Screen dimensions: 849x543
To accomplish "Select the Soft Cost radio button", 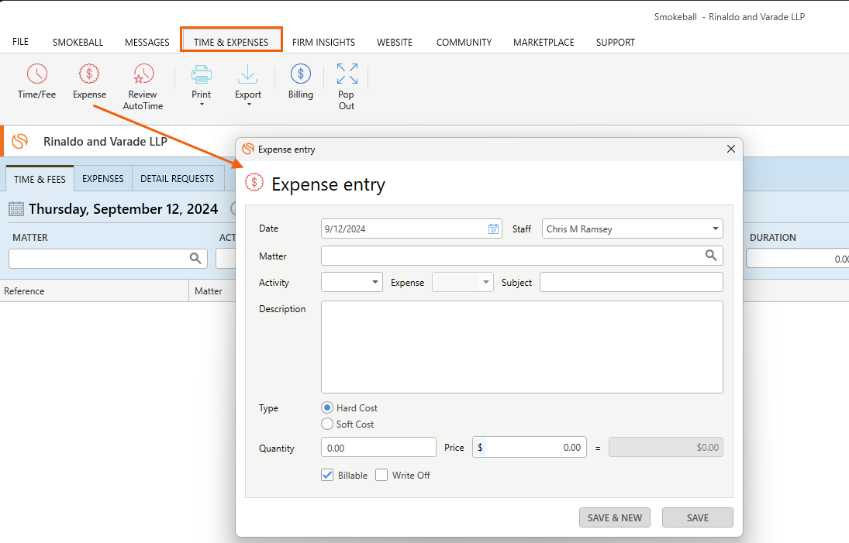I will (x=327, y=424).
